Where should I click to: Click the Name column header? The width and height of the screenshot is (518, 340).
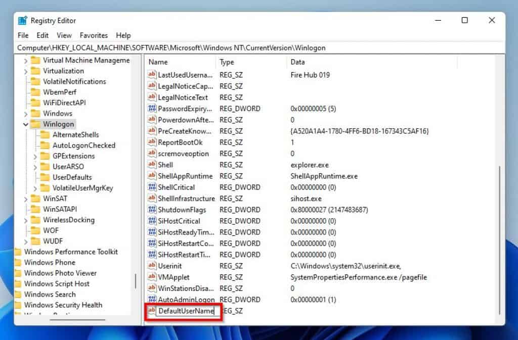coord(181,62)
